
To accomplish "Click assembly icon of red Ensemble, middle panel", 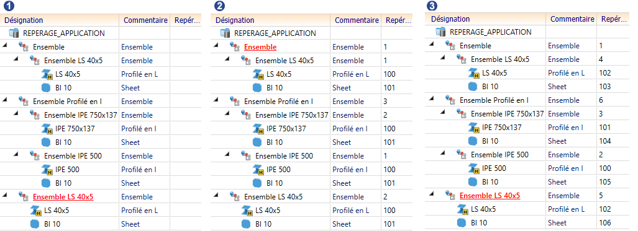I will click(x=234, y=46).
